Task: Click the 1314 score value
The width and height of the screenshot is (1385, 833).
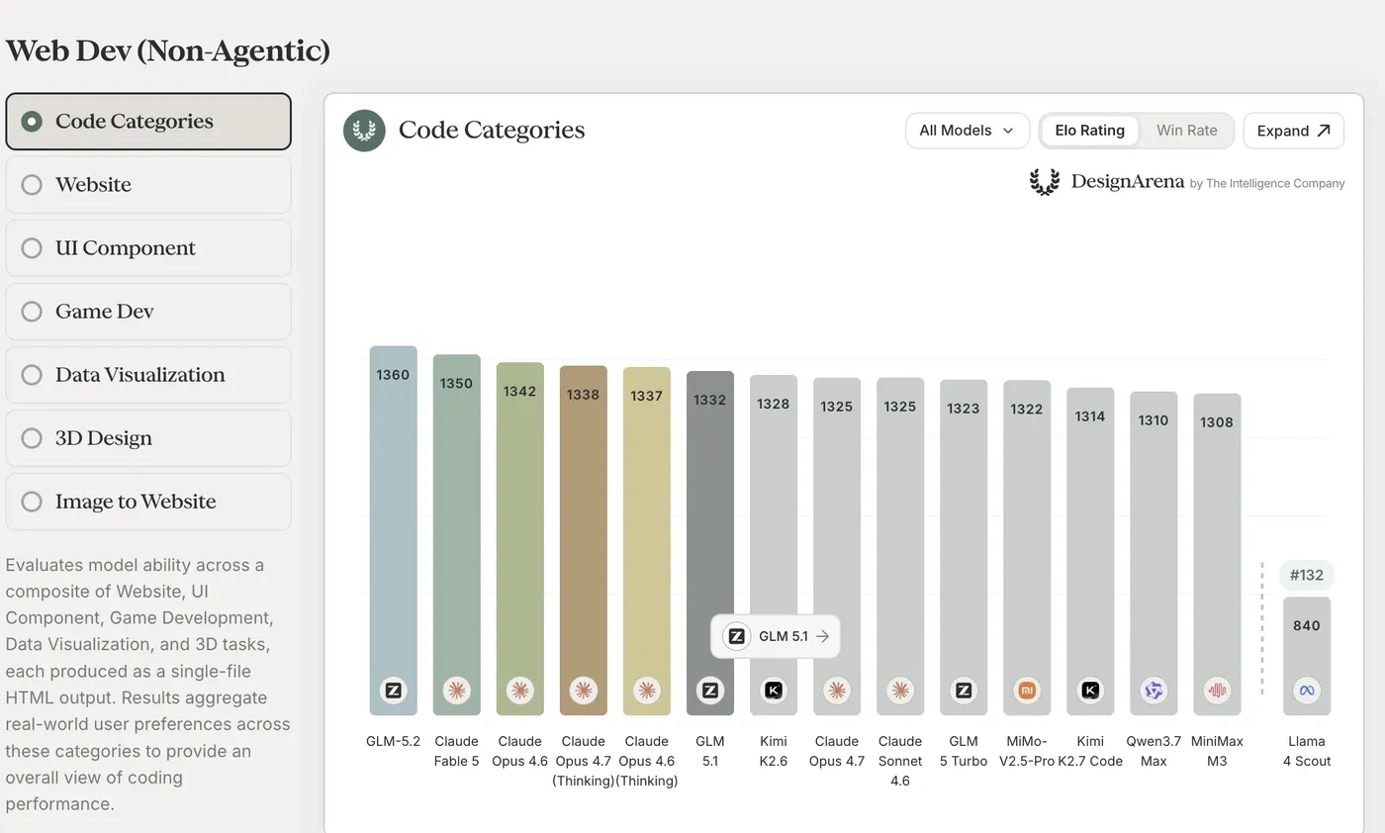Action: (x=1089, y=416)
